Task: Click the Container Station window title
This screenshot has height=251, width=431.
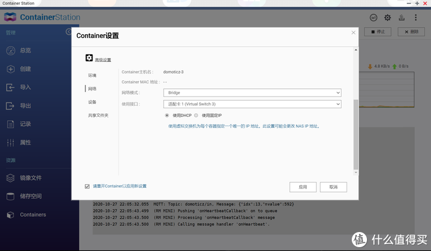Action: [18, 3]
